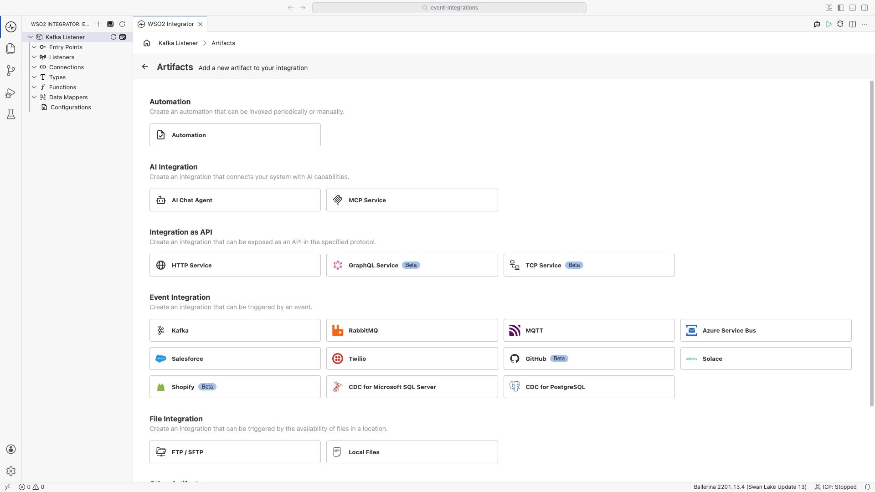Choose CDC for PostgreSQL card

[x=589, y=387]
